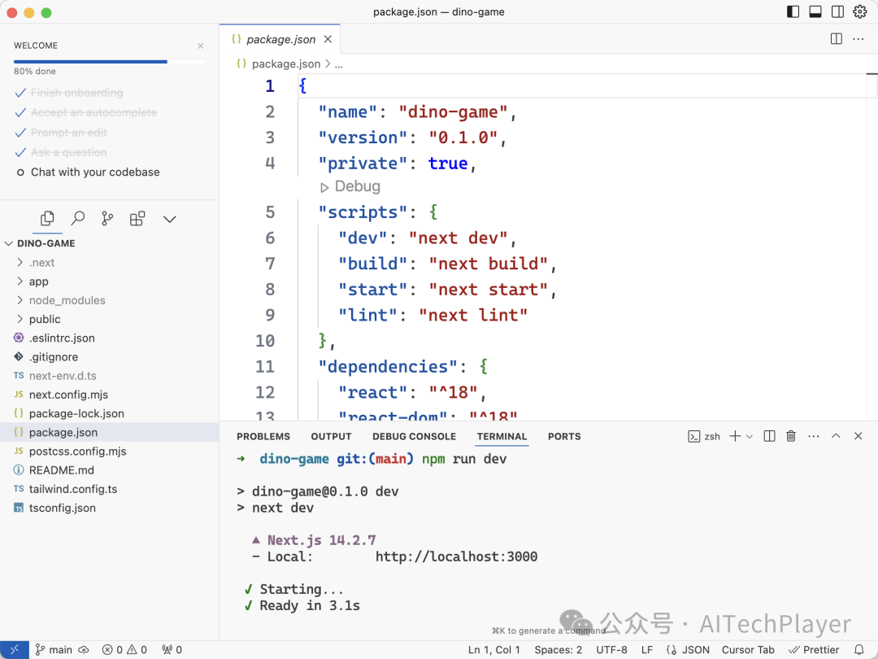878x659 pixels.
Task: Kill terminal with the trash icon
Action: [791, 436]
